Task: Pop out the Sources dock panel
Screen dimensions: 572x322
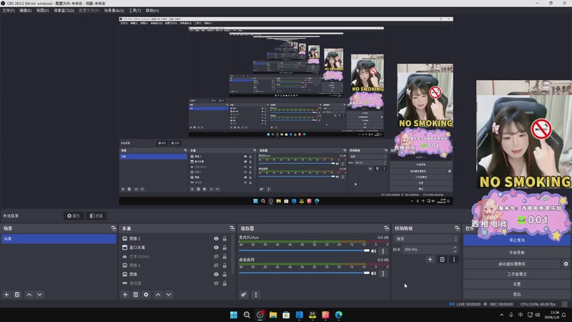Action: (232, 228)
